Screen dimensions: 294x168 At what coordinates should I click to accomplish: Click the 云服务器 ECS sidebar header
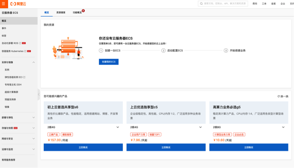pos(10,13)
